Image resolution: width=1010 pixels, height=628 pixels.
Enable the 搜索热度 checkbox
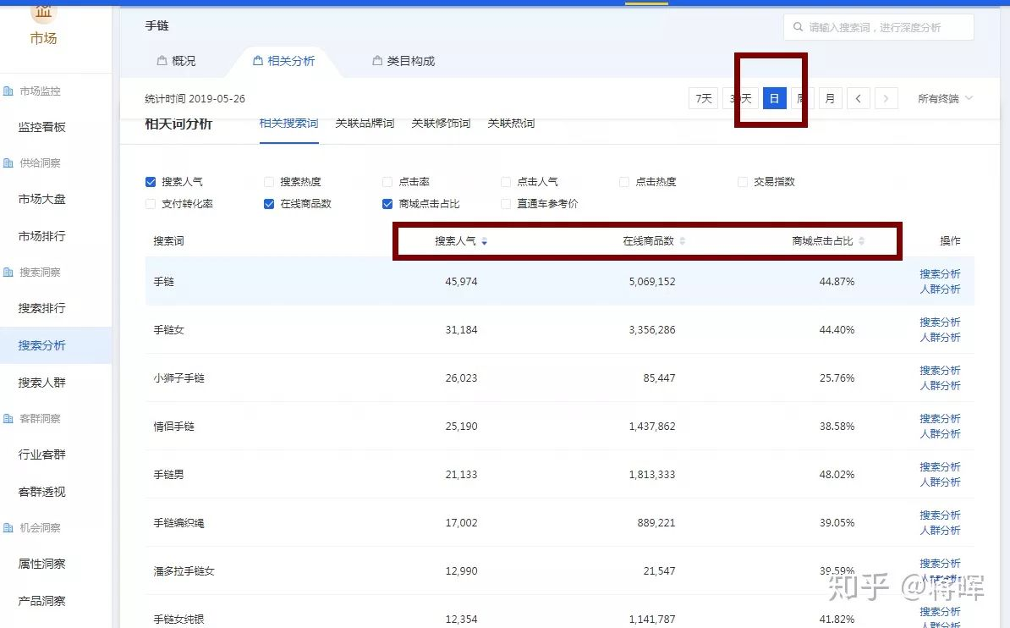click(x=269, y=182)
